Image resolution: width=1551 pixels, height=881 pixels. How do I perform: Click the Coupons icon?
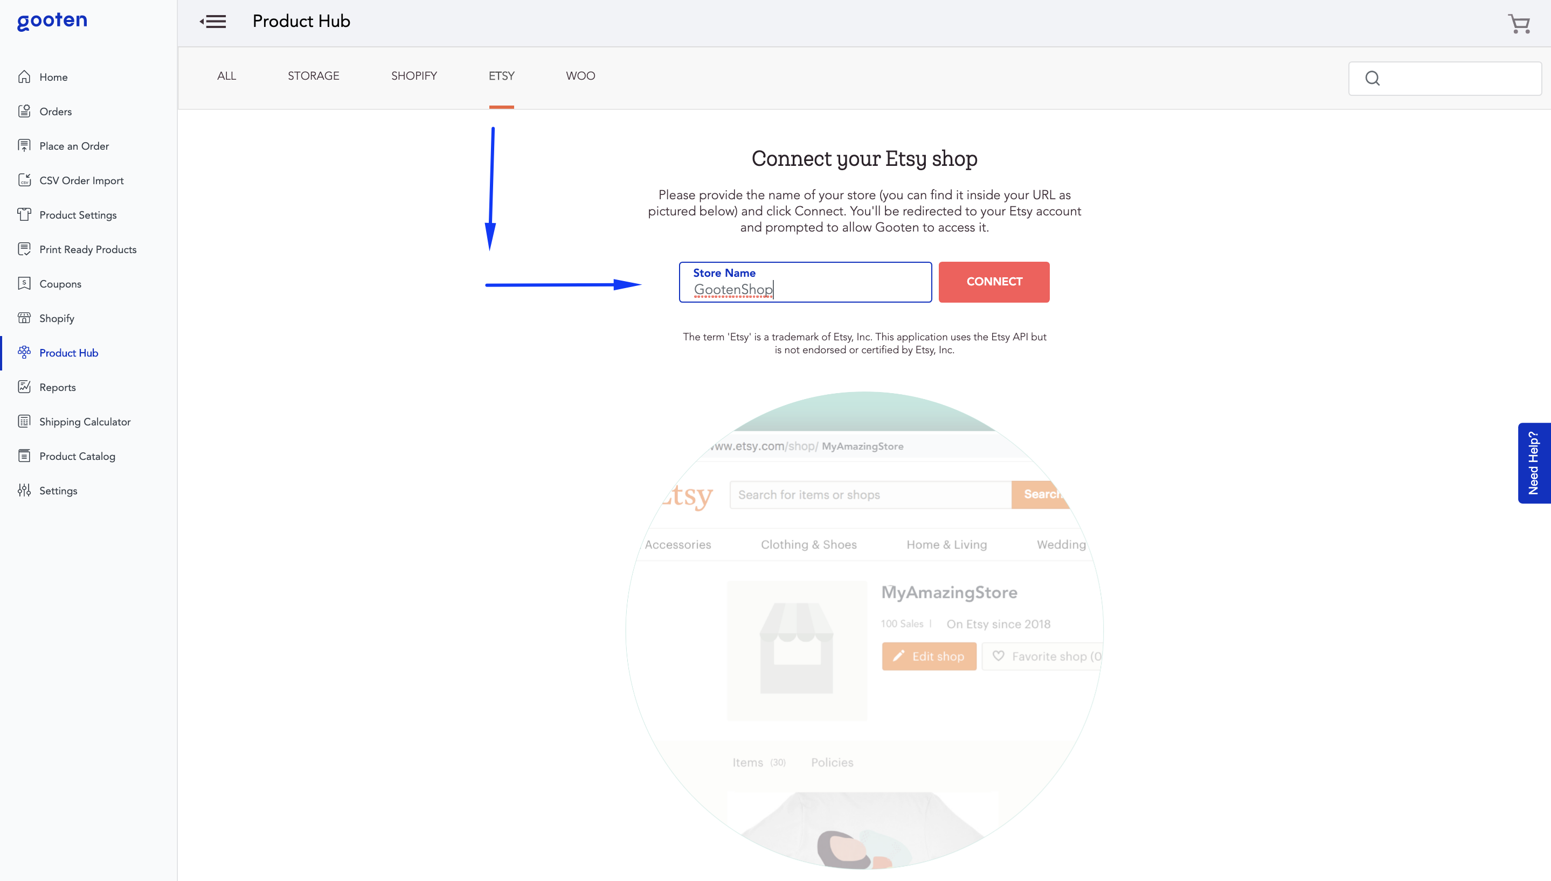tap(24, 284)
